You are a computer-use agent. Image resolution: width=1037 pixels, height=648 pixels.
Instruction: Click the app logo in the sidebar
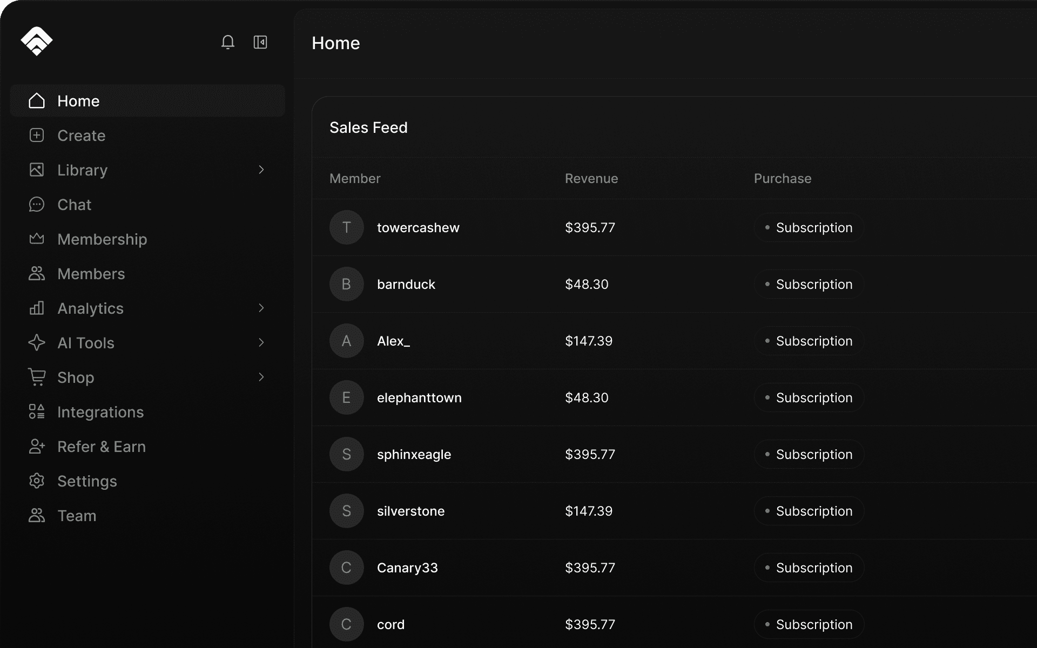[x=36, y=42]
